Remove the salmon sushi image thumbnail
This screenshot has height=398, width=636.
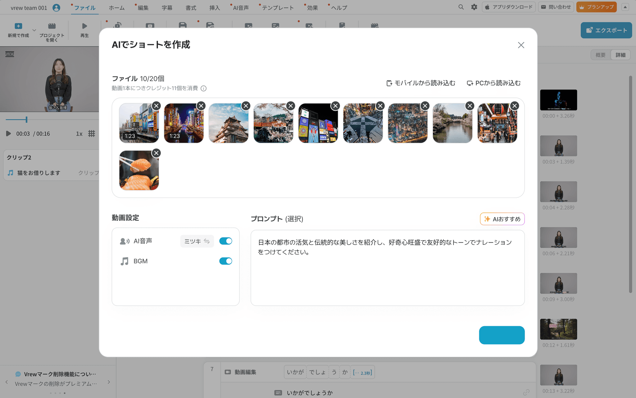156,153
